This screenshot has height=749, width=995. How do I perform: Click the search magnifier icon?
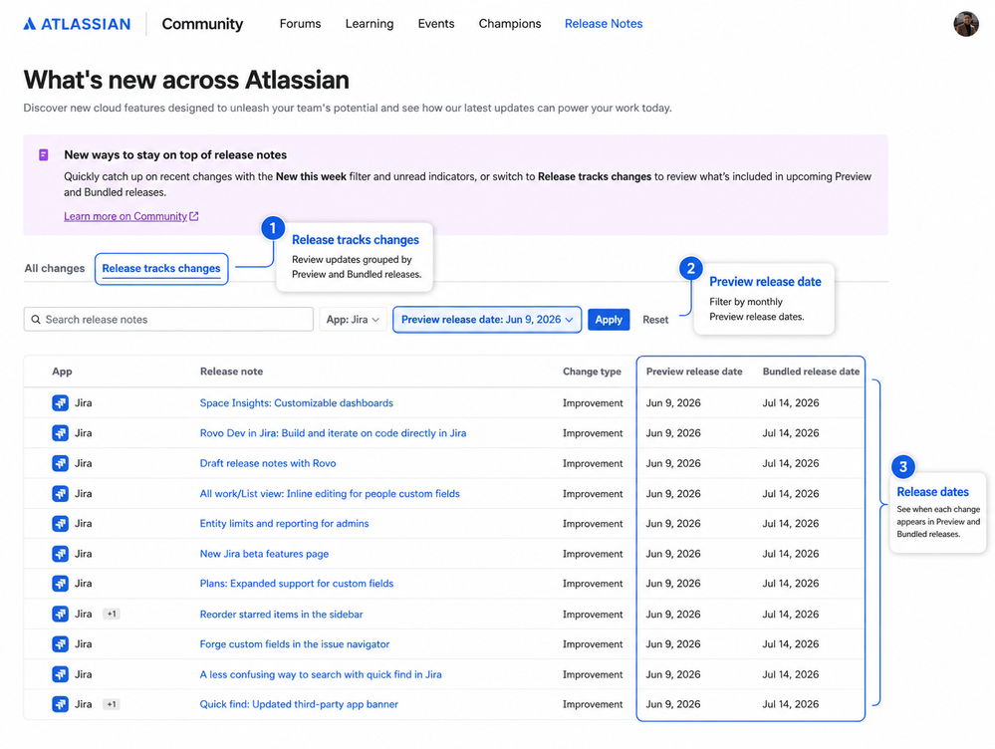(36, 320)
